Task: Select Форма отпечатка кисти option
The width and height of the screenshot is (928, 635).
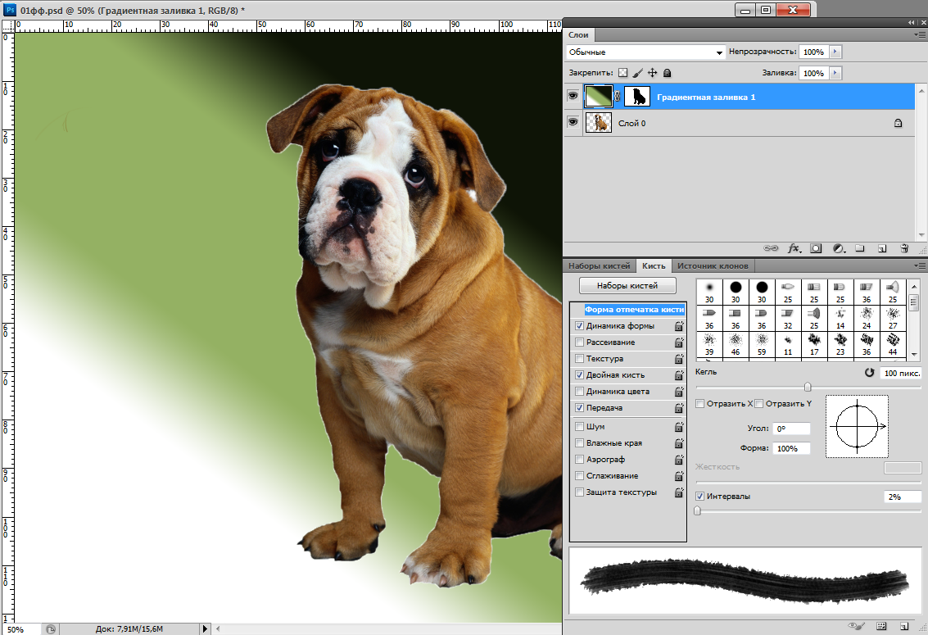Action: click(x=634, y=310)
